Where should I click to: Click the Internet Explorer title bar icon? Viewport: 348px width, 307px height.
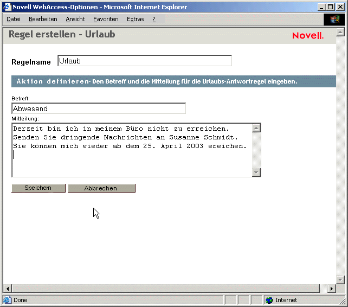point(7,7)
